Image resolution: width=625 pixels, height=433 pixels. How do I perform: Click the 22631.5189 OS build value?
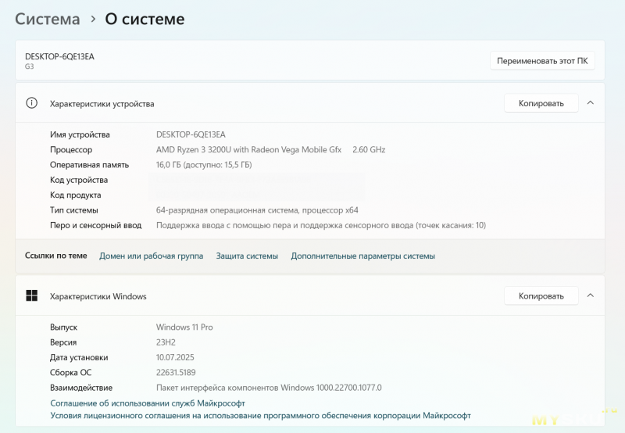[x=176, y=372]
